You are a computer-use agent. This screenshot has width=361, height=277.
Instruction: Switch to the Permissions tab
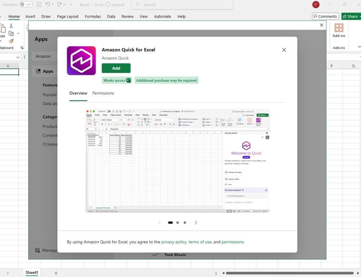point(103,93)
